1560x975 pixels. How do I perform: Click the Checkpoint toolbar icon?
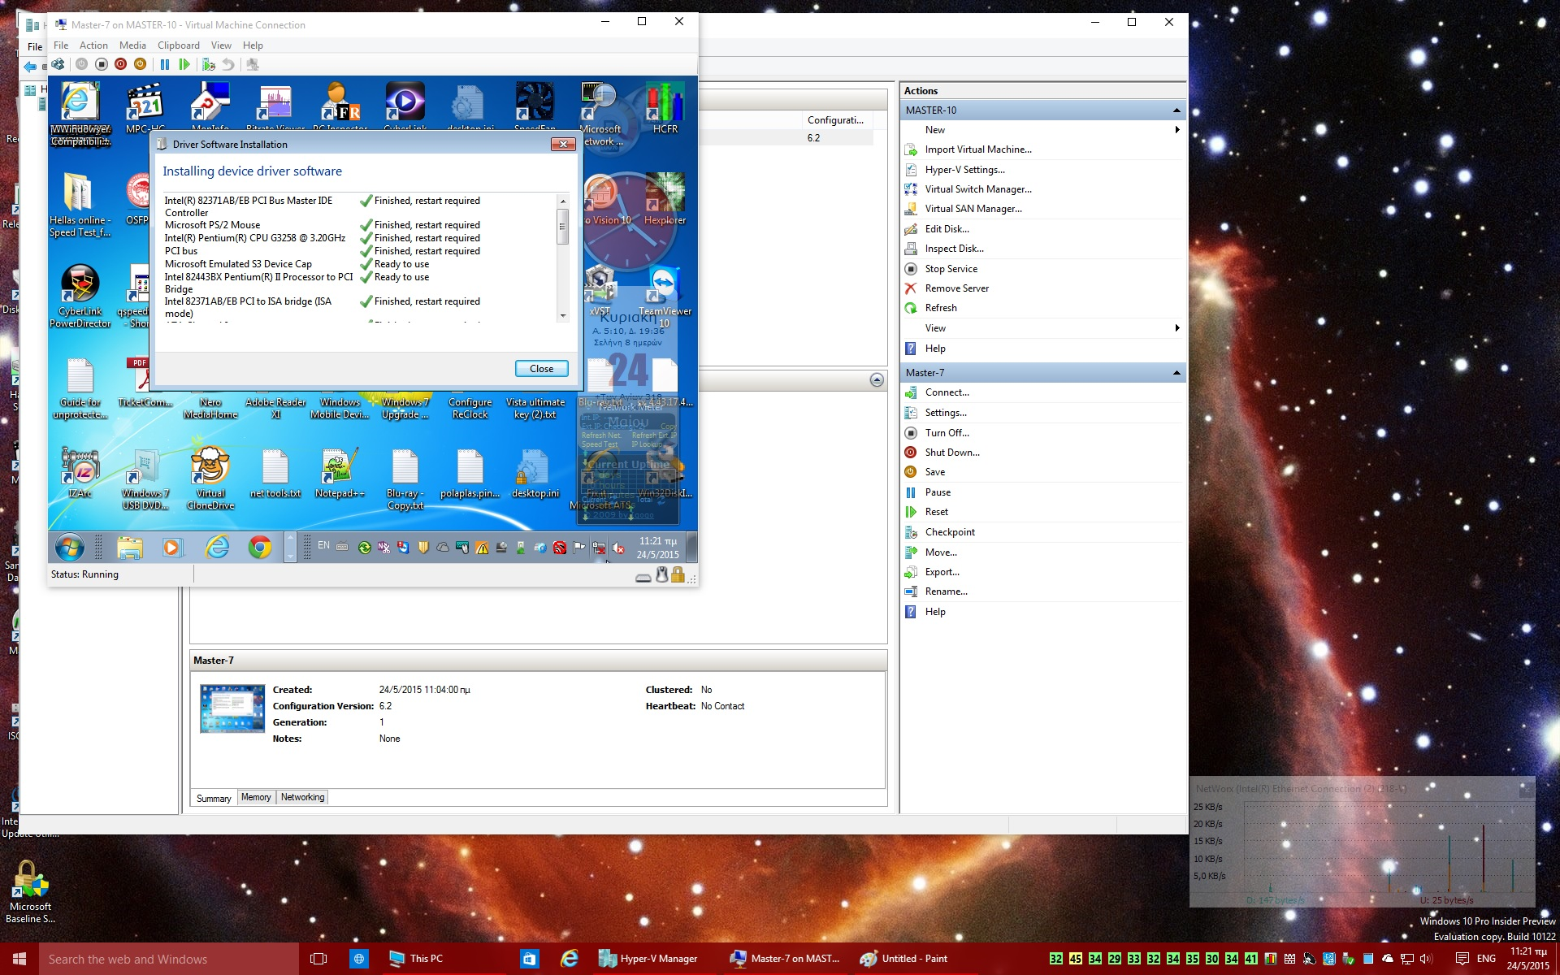click(209, 64)
